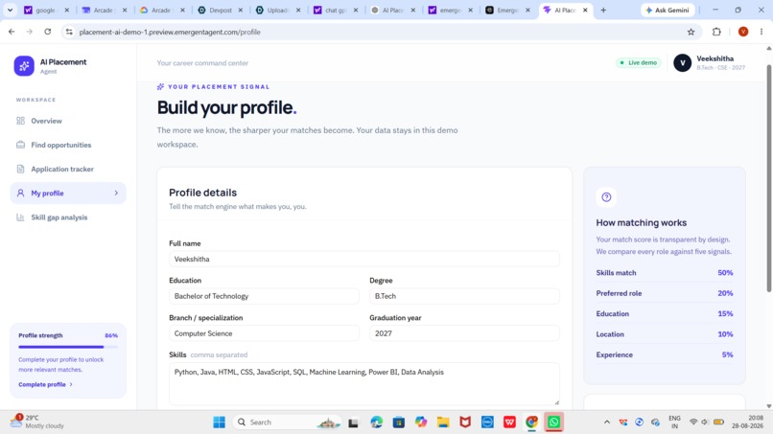Click the Profile strength progress bar
Screen dimensions: 773x434
pyautogui.click(x=68, y=347)
